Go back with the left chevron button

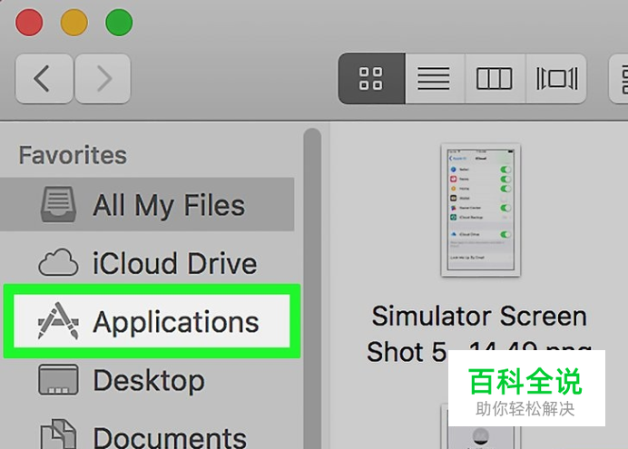click(x=44, y=78)
